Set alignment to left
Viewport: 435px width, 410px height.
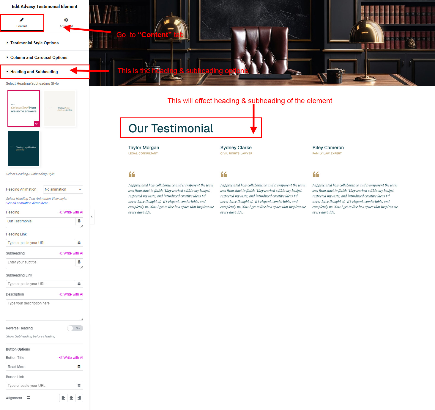coord(63,398)
